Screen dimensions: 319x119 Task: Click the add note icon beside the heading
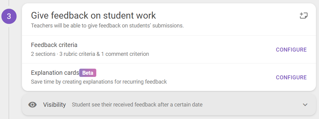point(304,16)
